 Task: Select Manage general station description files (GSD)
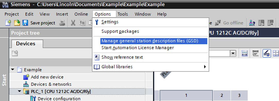pyautogui.click(x=150, y=41)
